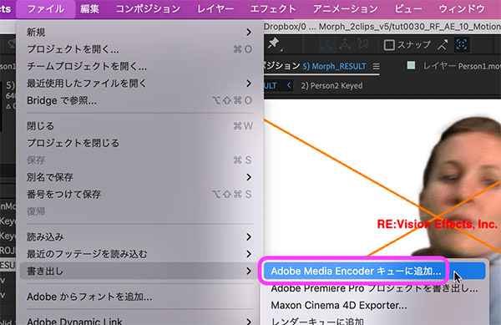
Task: Open the コンポジション menu
Action: click(148, 9)
